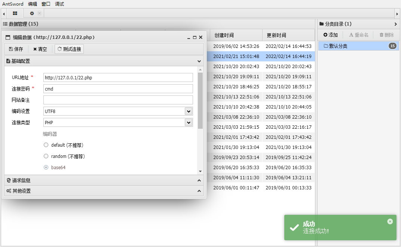
Task: Click the dialog vertical scrollbar thumb
Action: click(200, 101)
